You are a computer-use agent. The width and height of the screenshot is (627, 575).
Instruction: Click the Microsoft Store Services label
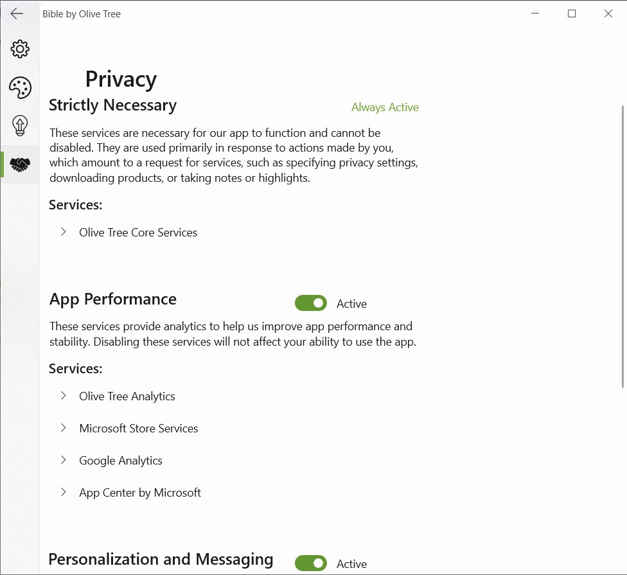click(x=139, y=429)
